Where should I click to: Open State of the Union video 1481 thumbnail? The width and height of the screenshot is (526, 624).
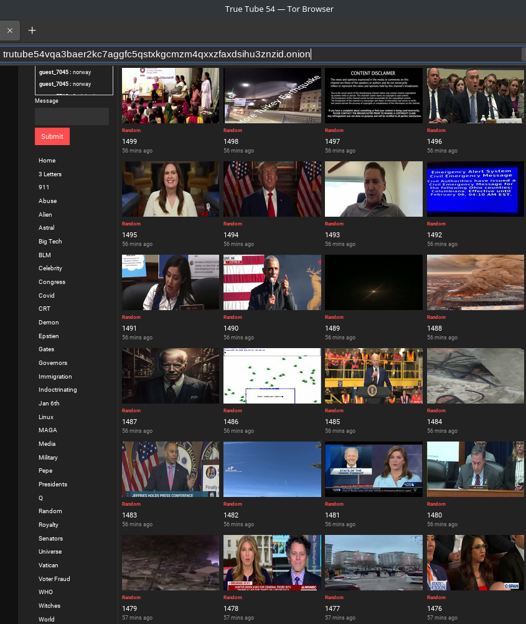373,469
